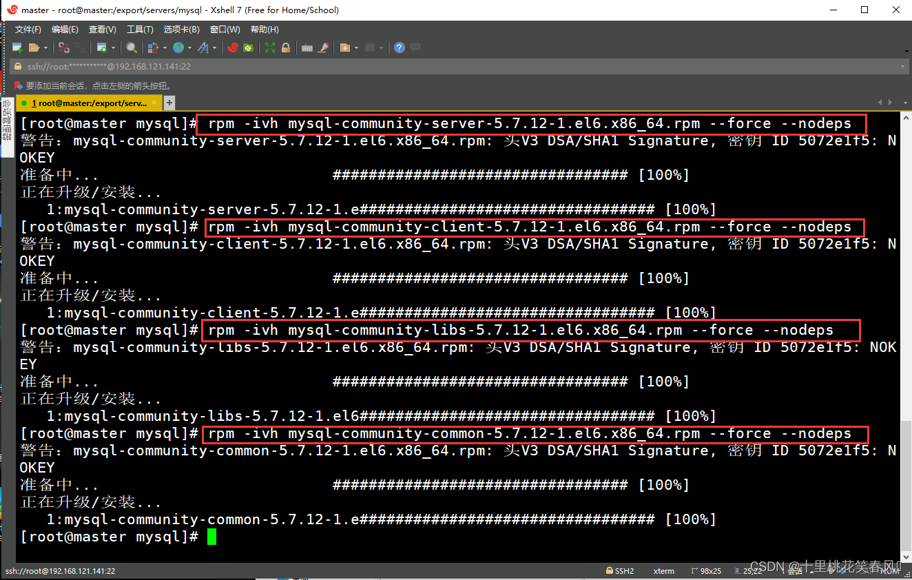Open the 文件(F) menu

pos(28,30)
